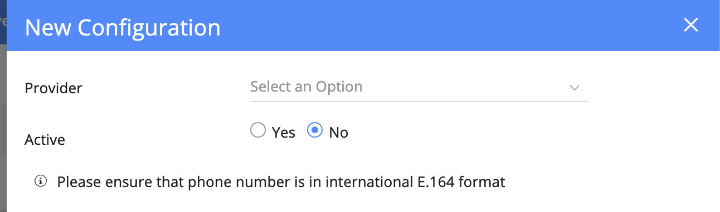Dismiss dialog using the white X icon

690,26
